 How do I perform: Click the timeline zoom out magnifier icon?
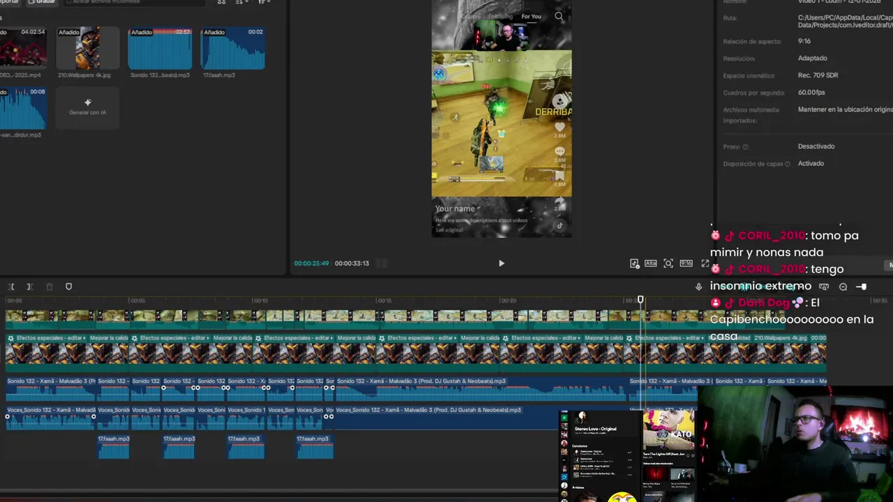pos(843,287)
